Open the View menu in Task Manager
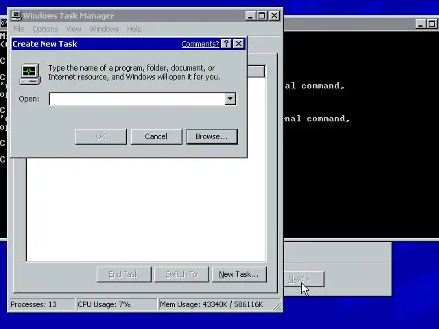Screen dimensions: 439x329 73,29
